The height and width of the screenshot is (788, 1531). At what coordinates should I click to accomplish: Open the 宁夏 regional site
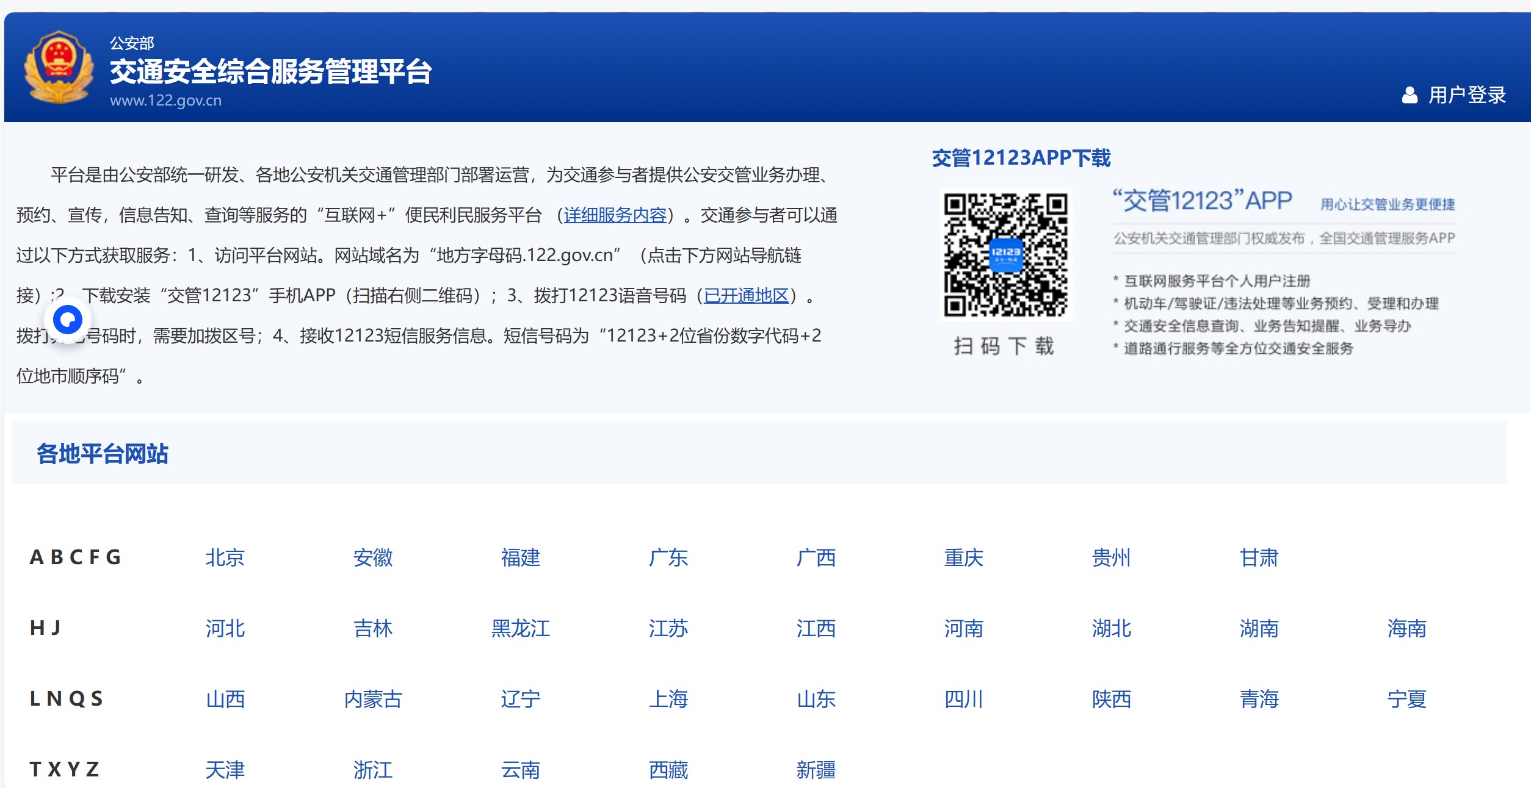[x=1406, y=699]
